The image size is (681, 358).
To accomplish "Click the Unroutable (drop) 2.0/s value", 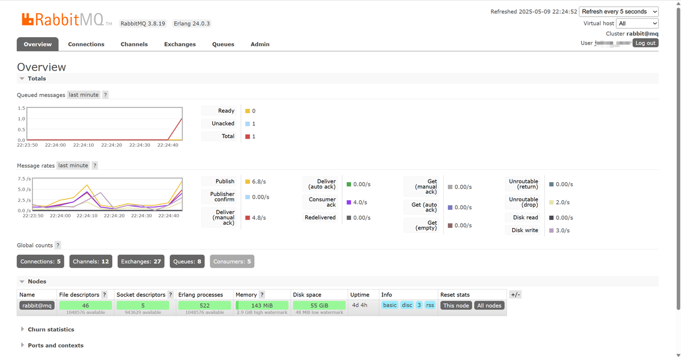I will click(563, 202).
